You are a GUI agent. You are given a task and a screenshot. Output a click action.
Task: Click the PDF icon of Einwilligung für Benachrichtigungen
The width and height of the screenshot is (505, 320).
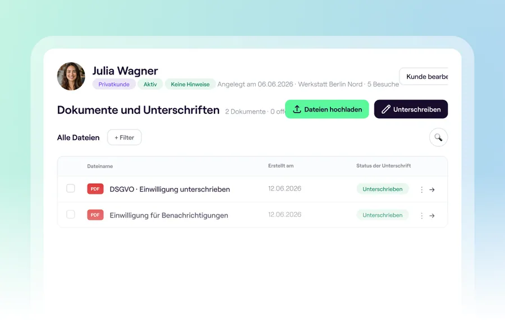click(x=95, y=215)
